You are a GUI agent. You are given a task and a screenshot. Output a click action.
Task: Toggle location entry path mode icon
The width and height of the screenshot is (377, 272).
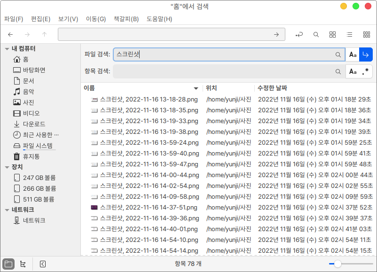[299, 34]
